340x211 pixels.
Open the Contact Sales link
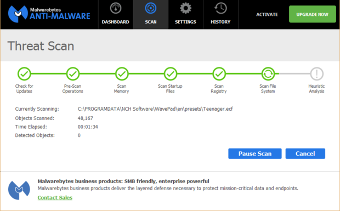point(55,197)
